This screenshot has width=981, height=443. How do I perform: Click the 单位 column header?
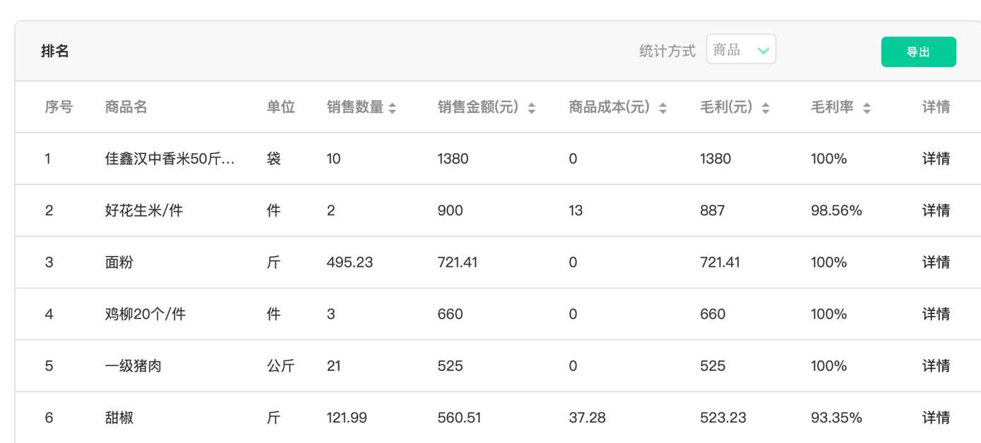[x=280, y=107]
